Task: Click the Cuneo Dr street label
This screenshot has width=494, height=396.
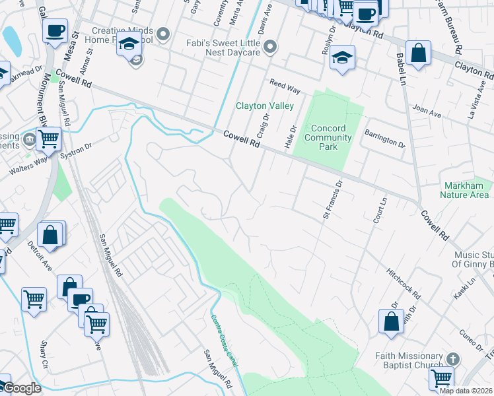Action: click(x=471, y=341)
